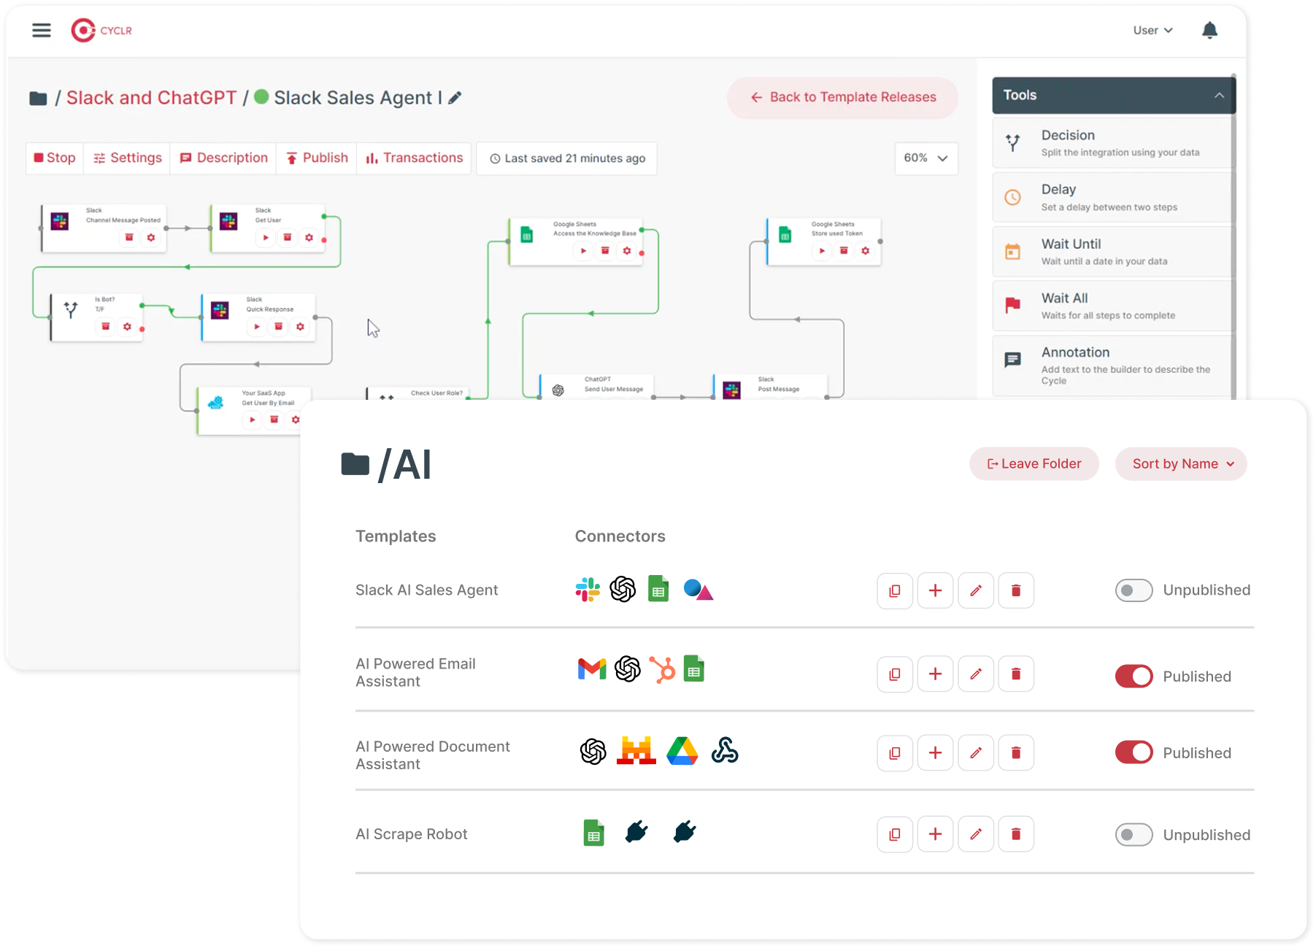
Task: Open the notifications bell
Action: pos(1209,30)
